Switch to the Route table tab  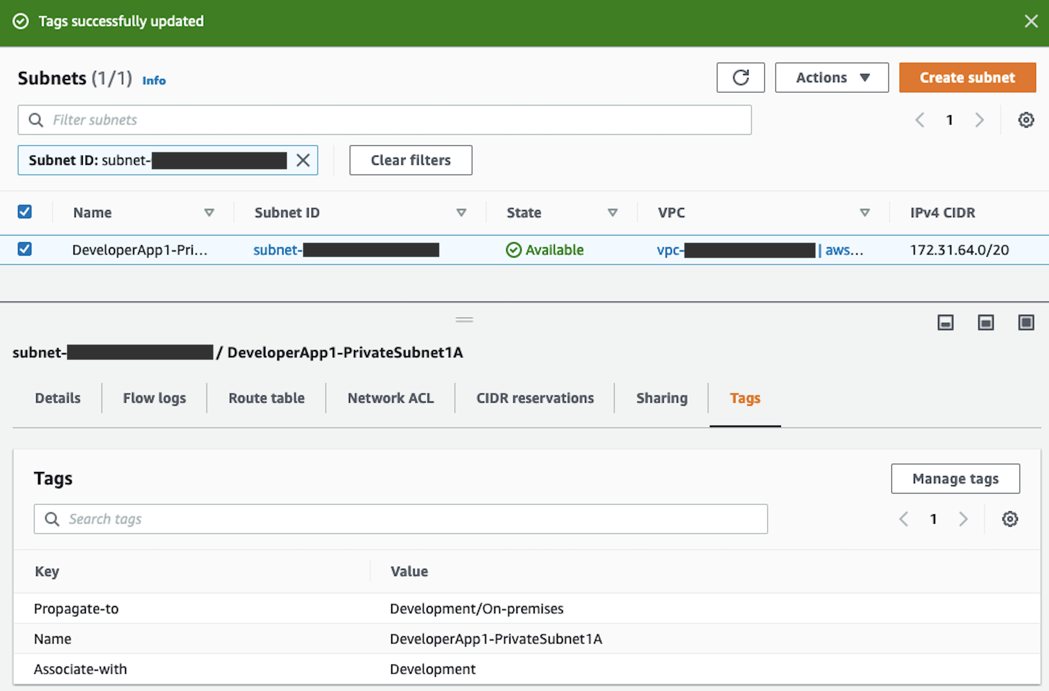pos(266,398)
